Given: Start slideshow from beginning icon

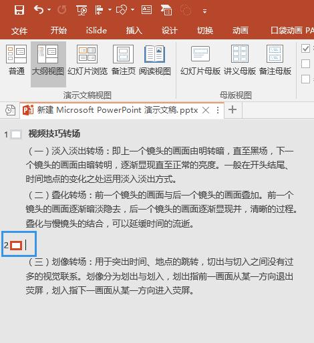Looking at the screenshot, I should [82, 10].
